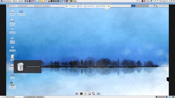Click network icon in remote panel
The height and width of the screenshot is (98, 175).
coord(154,6)
